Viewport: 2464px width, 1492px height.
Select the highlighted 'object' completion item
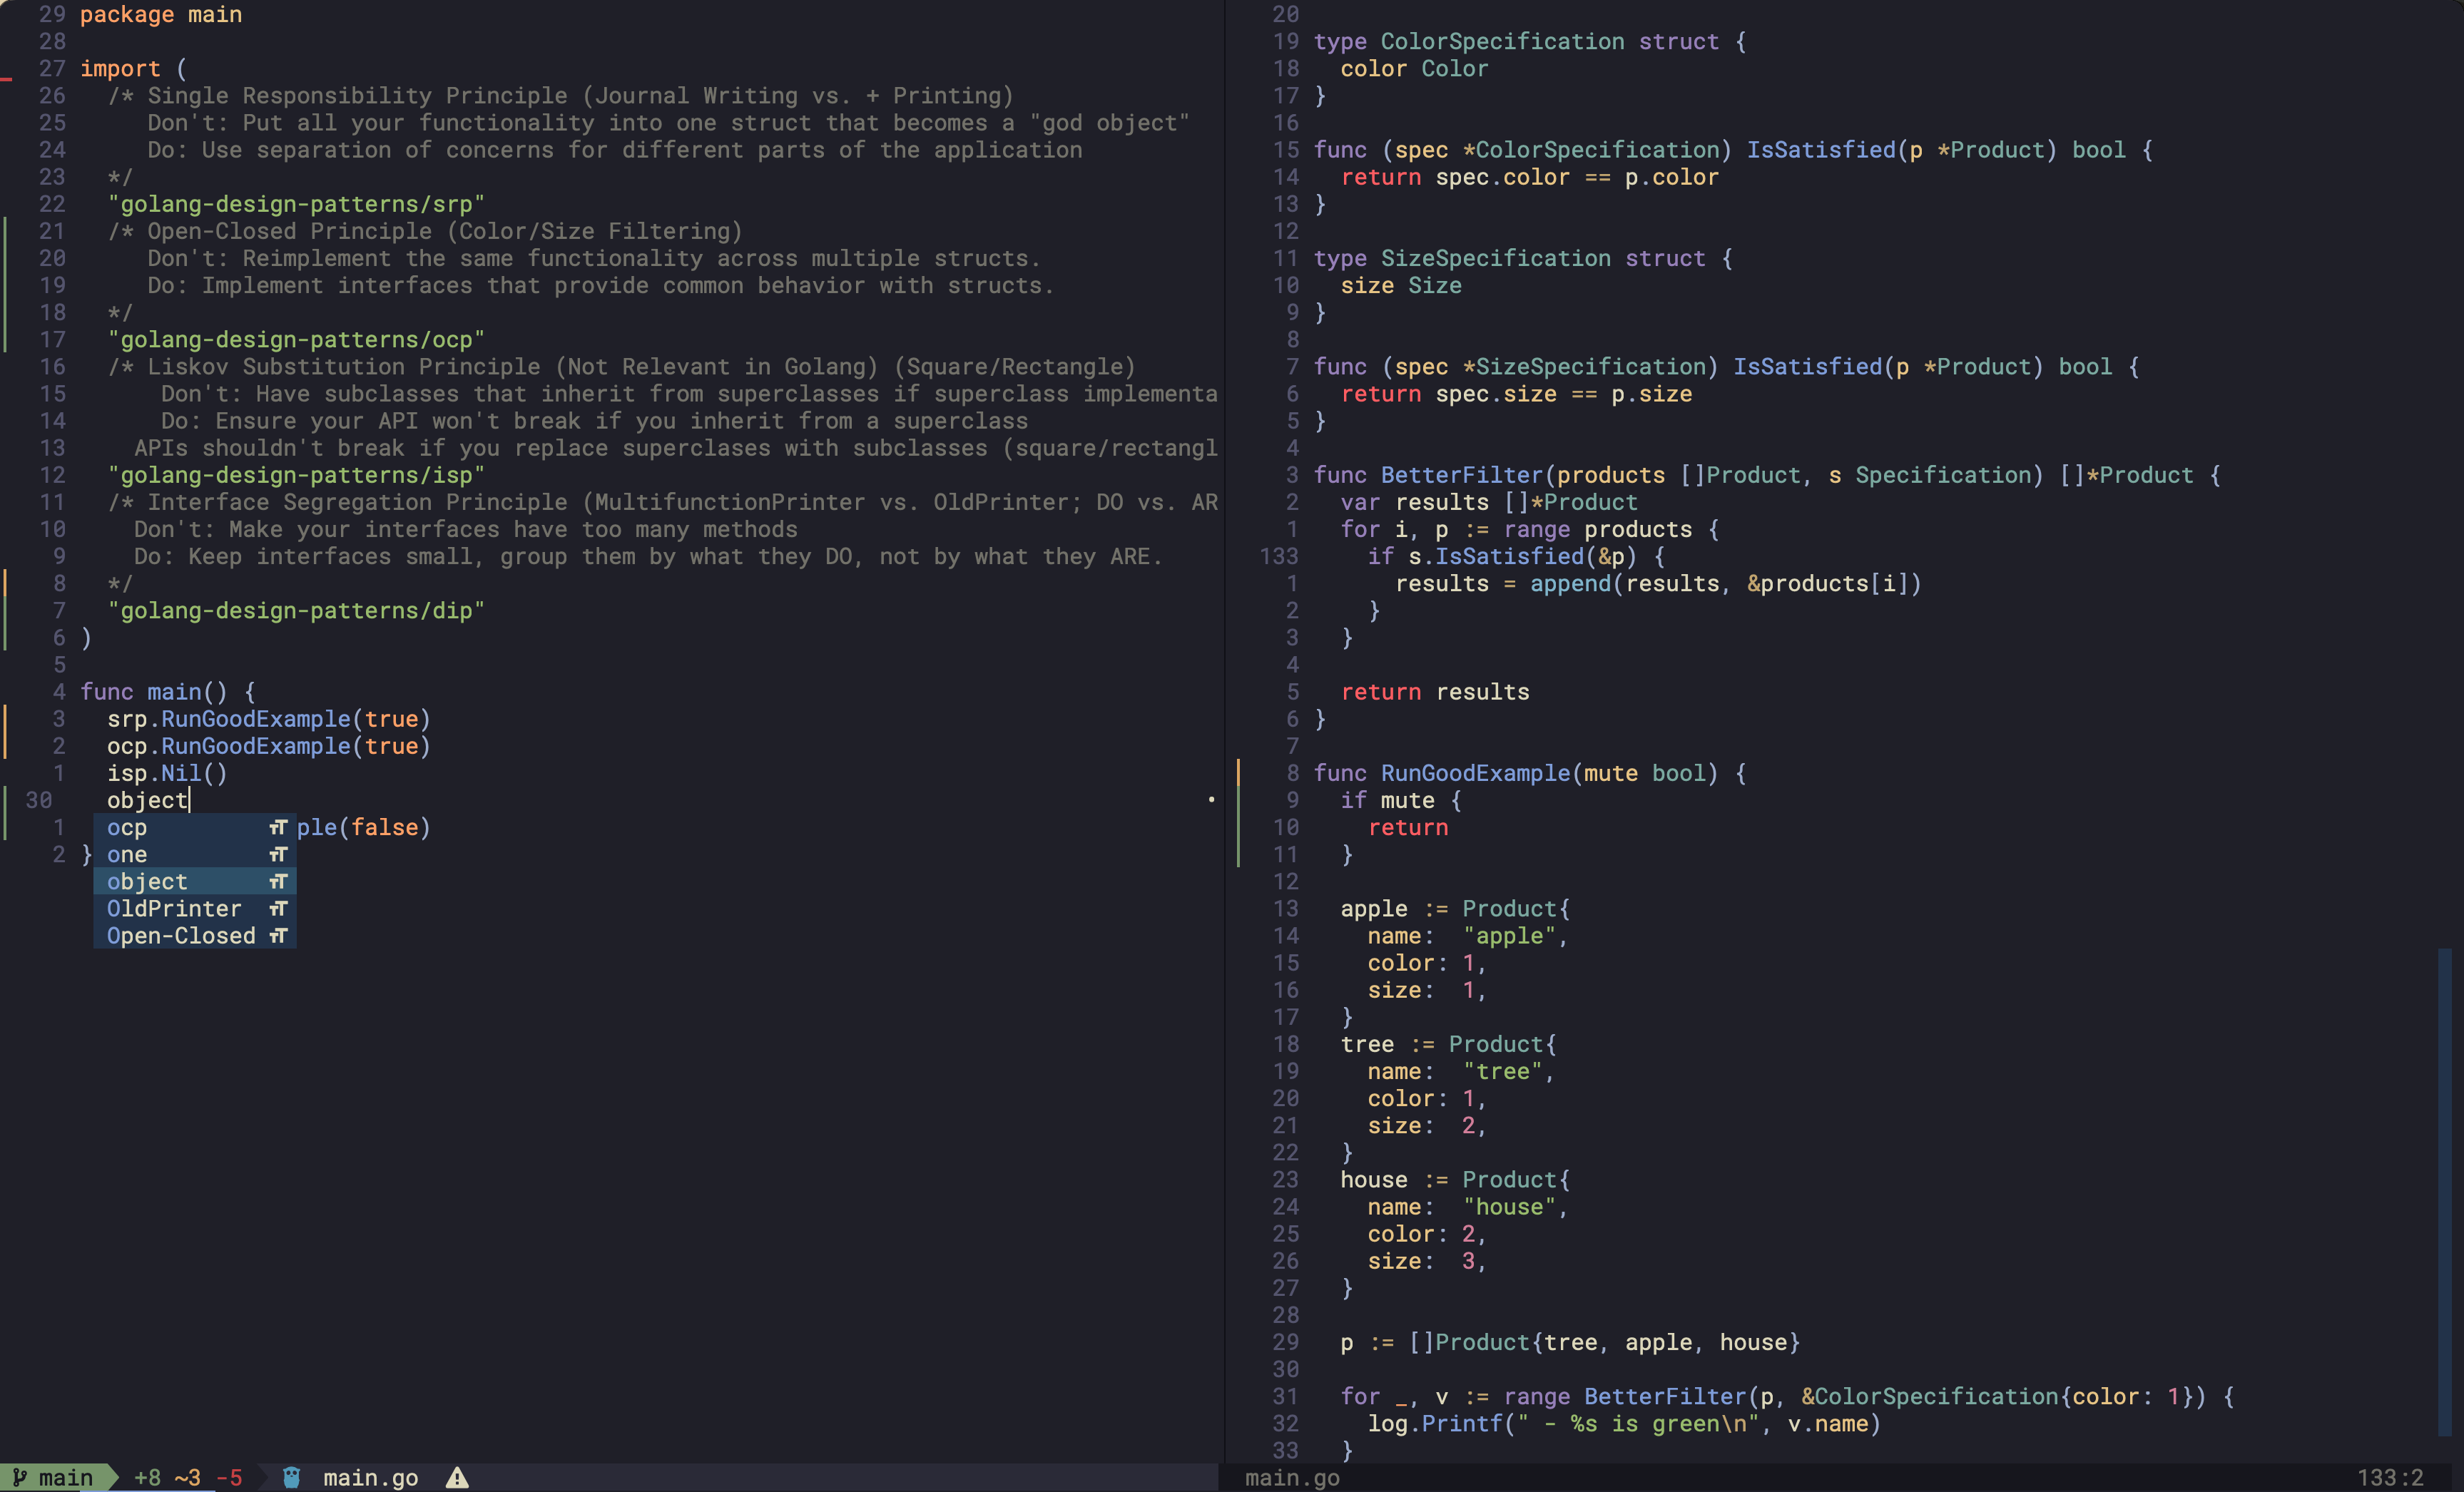coord(147,881)
